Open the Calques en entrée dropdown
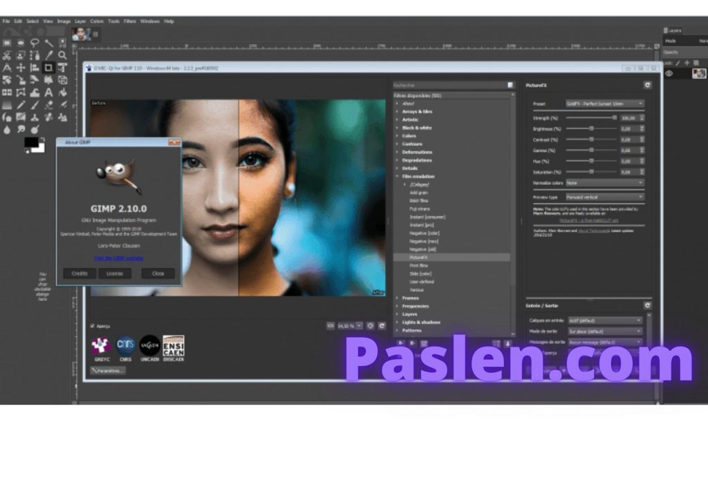Screen dimensions: 708x500 click(605, 320)
